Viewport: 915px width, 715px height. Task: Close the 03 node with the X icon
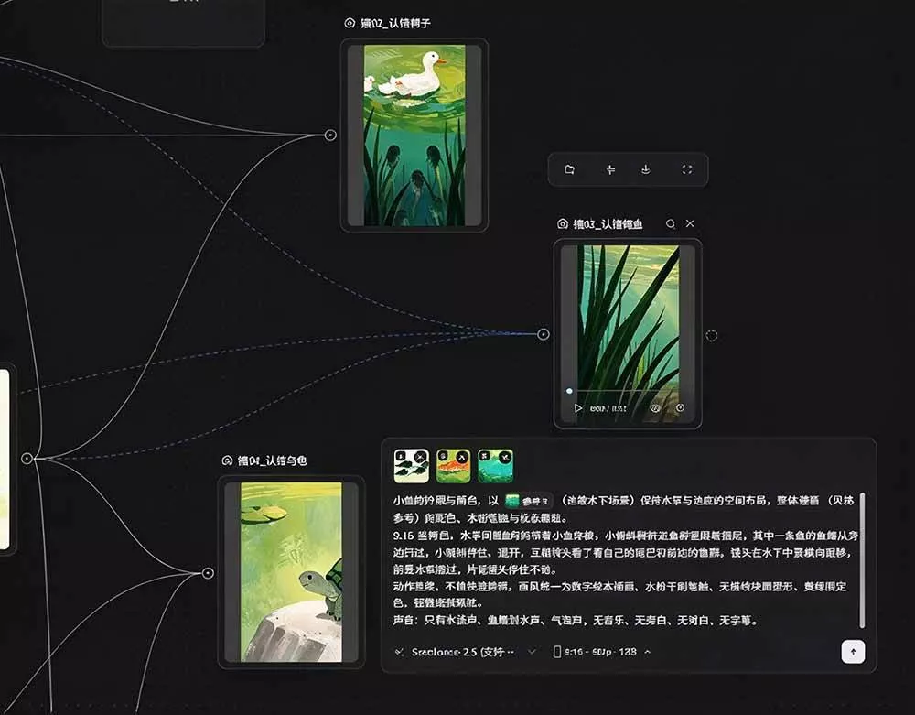tap(690, 223)
